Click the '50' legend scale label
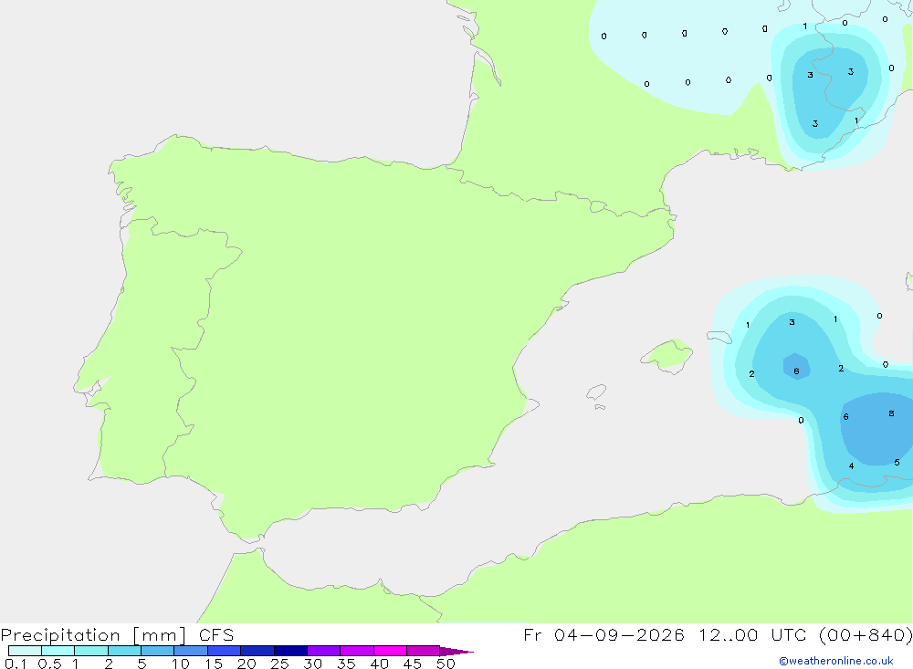This screenshot has height=669, width=913. click(446, 664)
